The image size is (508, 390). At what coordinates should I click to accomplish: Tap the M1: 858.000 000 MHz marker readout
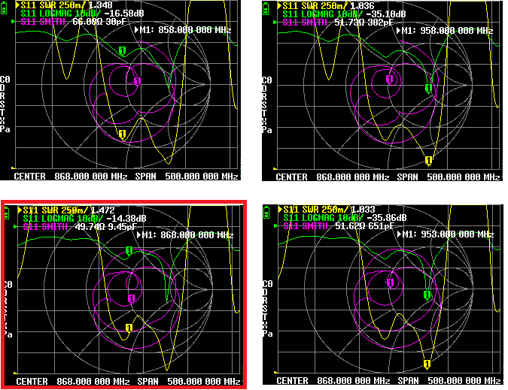183,30
